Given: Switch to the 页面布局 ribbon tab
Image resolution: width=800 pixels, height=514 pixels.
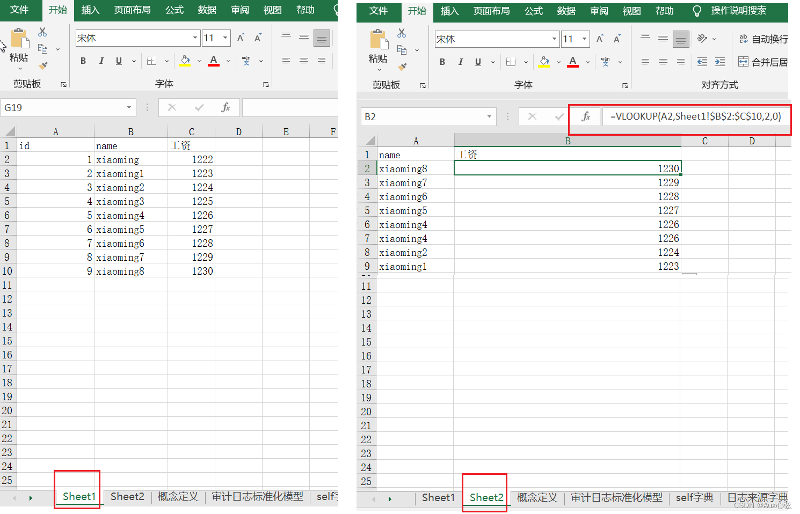Looking at the screenshot, I should click(491, 11).
